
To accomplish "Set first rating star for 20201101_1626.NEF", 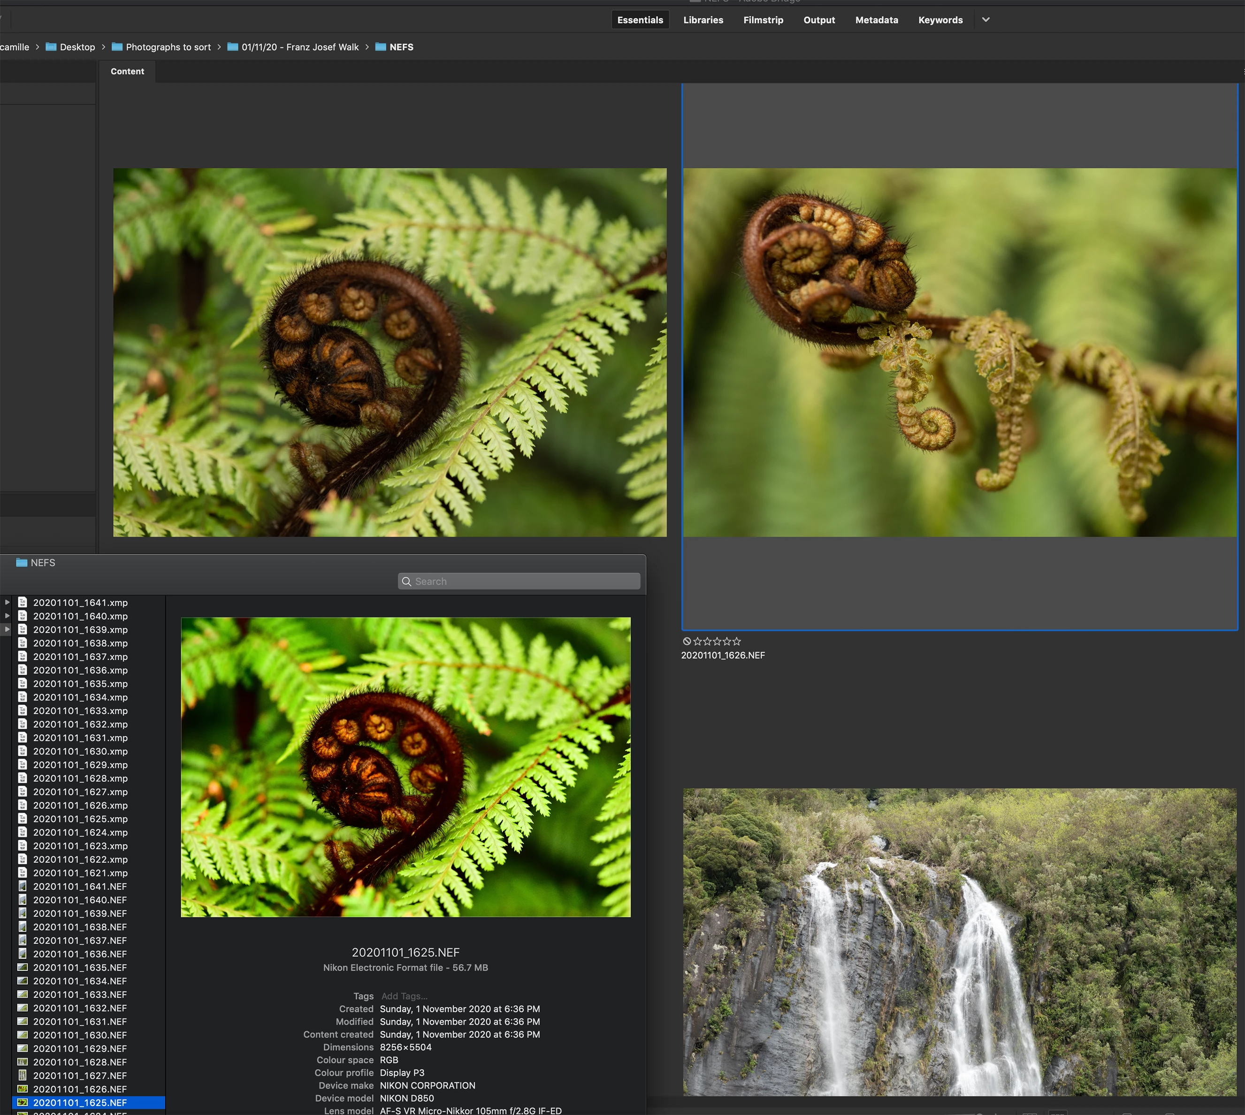I will coord(697,642).
